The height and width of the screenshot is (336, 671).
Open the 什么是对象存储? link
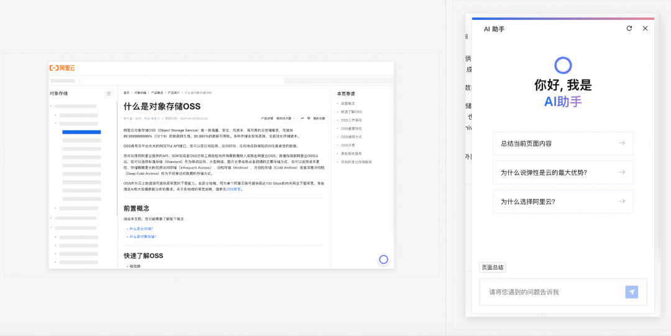tap(142, 237)
